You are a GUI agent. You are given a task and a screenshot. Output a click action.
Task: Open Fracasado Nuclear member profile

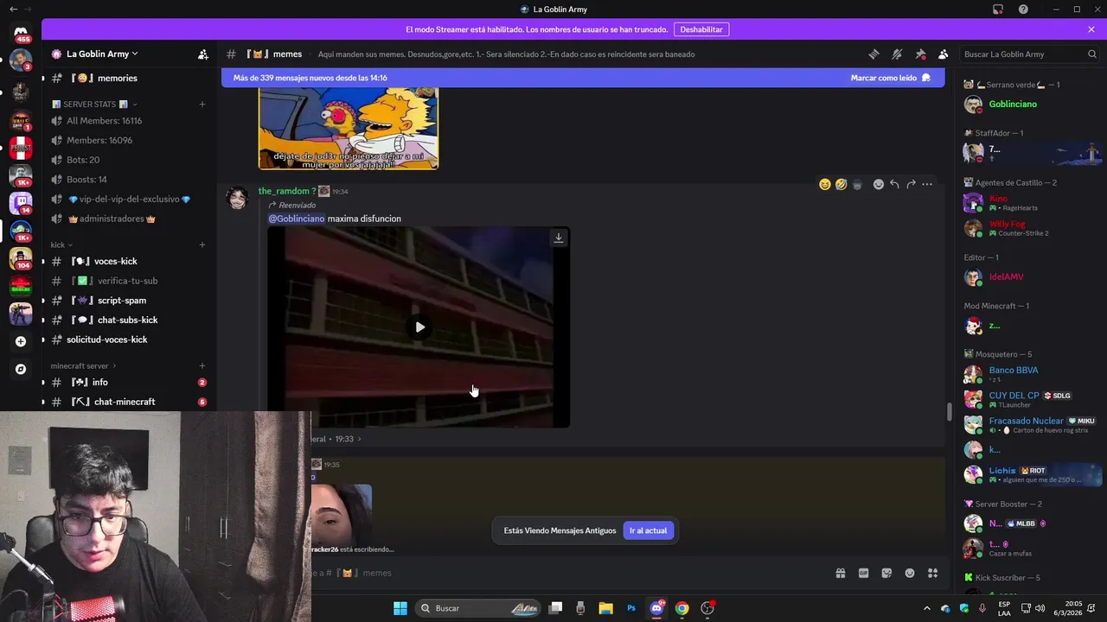(1031, 424)
